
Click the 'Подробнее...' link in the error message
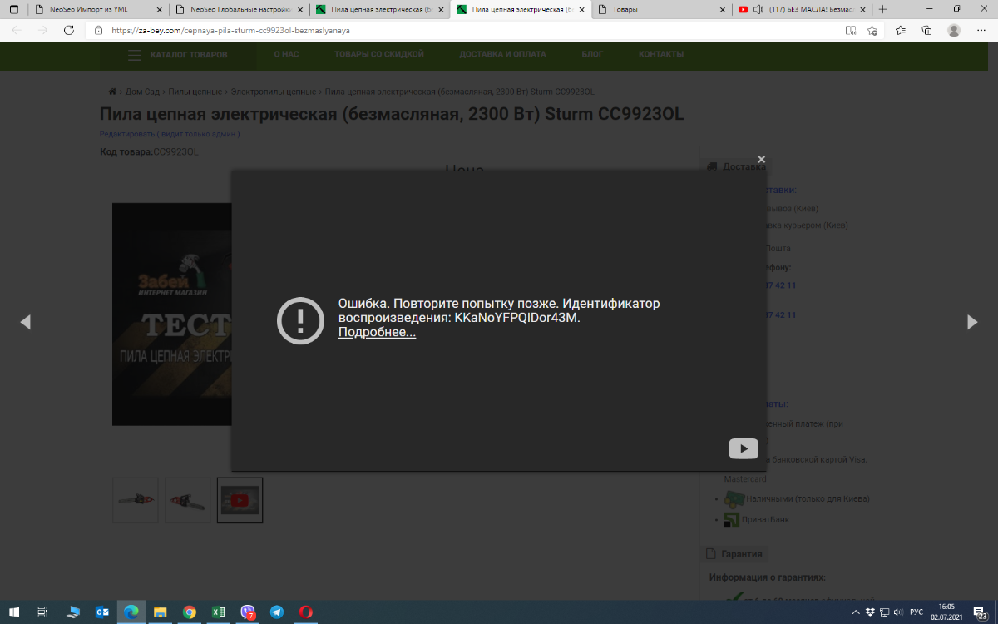point(377,332)
